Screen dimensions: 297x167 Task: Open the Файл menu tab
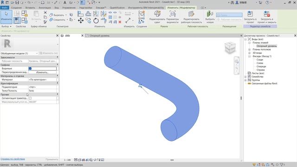click(5, 8)
